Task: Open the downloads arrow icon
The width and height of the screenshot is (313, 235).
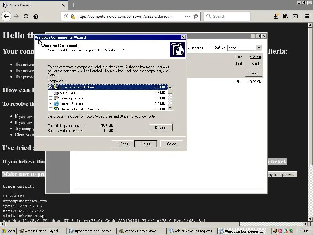Action: click(x=276, y=16)
